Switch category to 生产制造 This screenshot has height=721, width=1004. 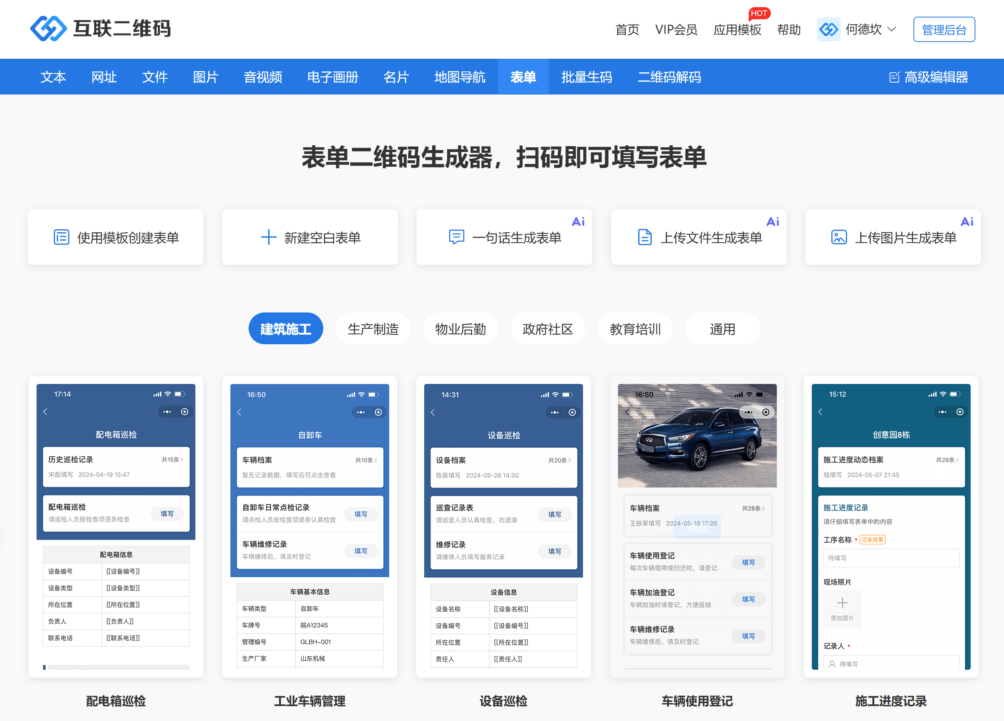(x=373, y=329)
